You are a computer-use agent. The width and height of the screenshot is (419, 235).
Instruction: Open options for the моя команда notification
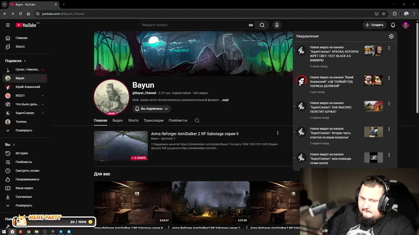(389, 155)
